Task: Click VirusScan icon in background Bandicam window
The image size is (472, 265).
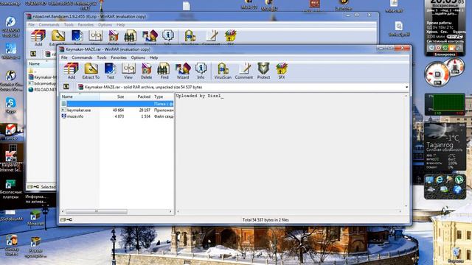Action: pos(190,38)
